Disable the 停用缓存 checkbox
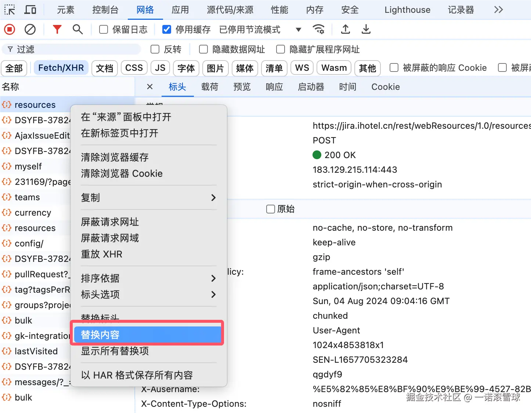The width and height of the screenshot is (531, 413). coord(167,29)
